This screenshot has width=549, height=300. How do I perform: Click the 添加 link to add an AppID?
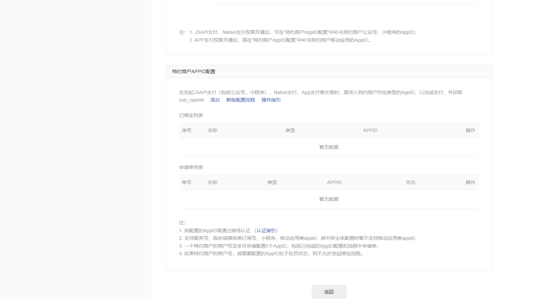pos(215,100)
